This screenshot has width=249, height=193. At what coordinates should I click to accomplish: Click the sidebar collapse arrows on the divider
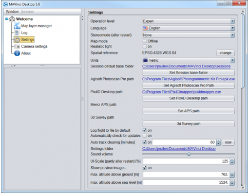pyautogui.click(x=83, y=18)
